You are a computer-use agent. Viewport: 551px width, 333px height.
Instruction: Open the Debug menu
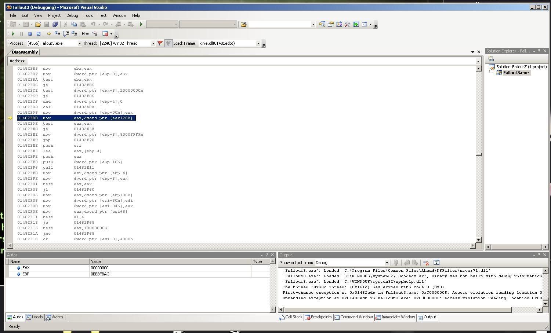pos(72,15)
